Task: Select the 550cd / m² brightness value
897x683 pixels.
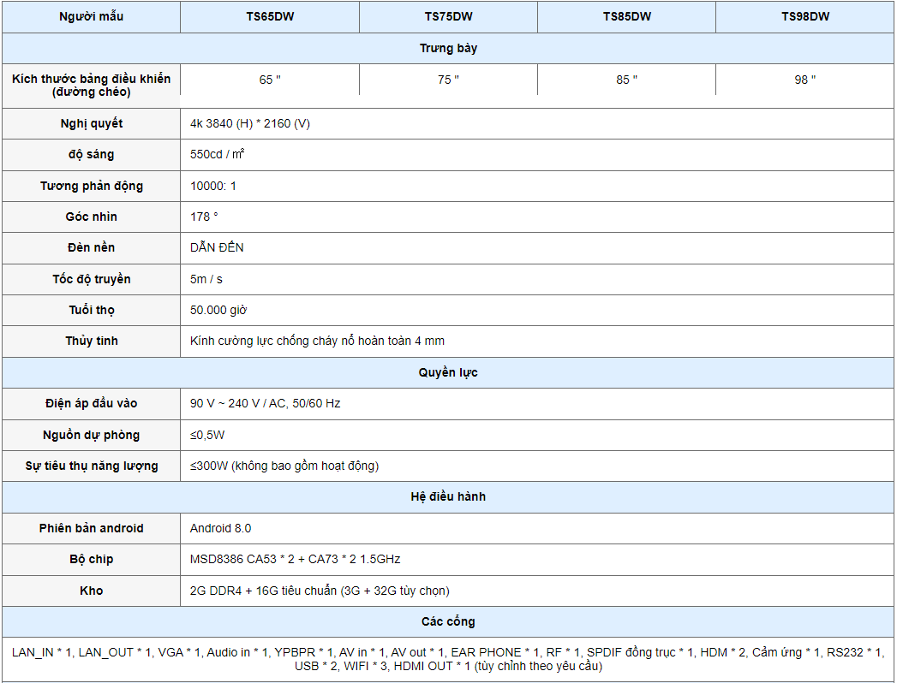Action: pyautogui.click(x=218, y=155)
